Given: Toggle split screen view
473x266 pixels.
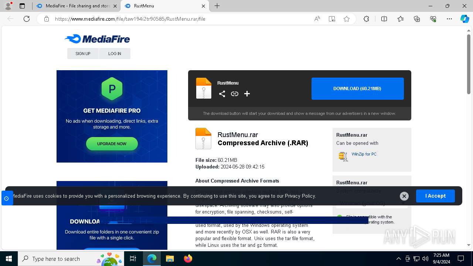Looking at the screenshot, I should click(384, 19).
